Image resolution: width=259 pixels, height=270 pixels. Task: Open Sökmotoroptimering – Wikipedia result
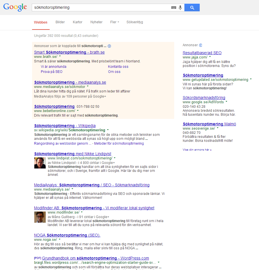[65, 126]
